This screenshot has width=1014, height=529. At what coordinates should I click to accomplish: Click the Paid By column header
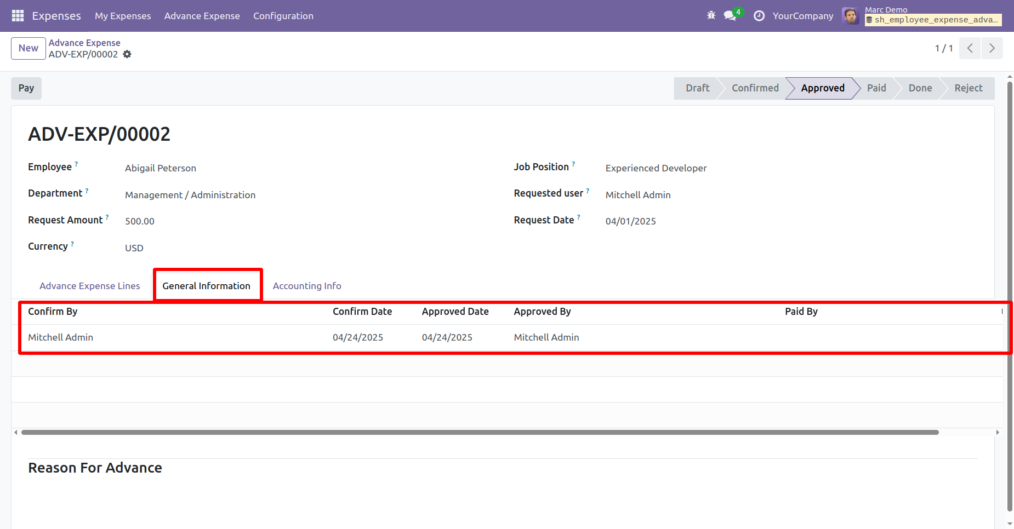coord(801,312)
